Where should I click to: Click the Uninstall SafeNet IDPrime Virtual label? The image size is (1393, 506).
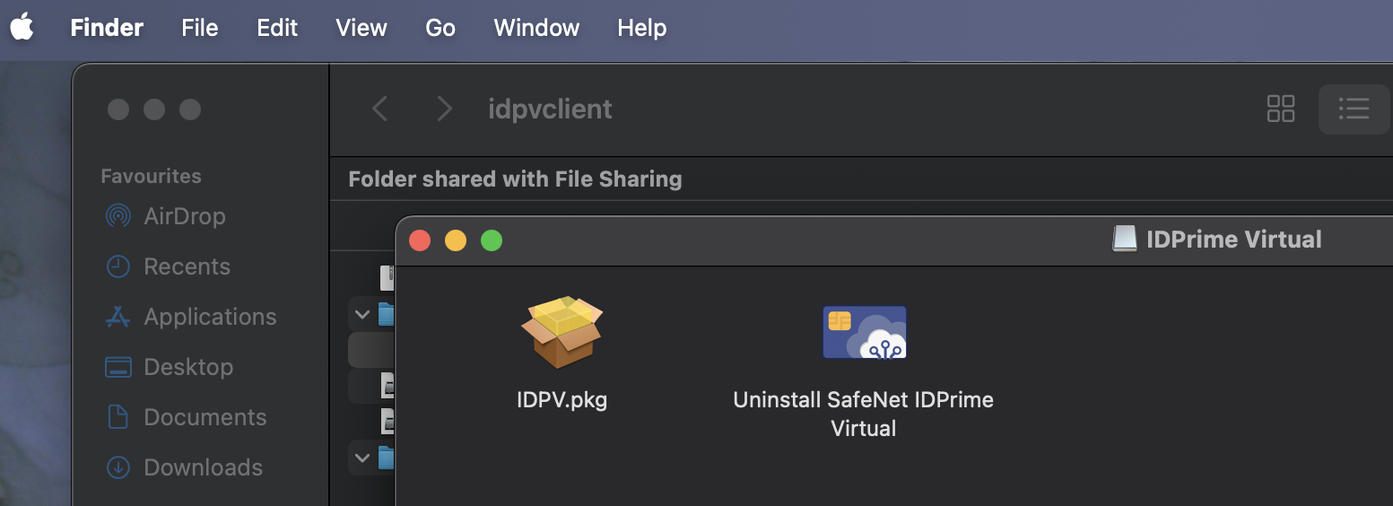864,414
